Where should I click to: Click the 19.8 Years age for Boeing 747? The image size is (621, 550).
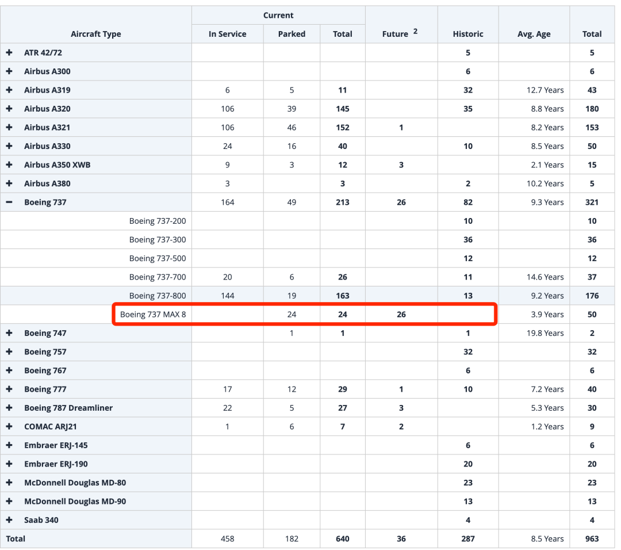click(x=545, y=333)
